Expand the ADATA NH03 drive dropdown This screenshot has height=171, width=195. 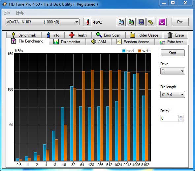43,22
